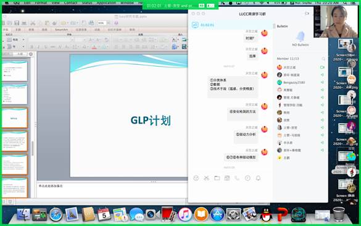The height and width of the screenshot is (226, 361).
Task: Select the last visible slide thumbnail
Action: point(15,187)
